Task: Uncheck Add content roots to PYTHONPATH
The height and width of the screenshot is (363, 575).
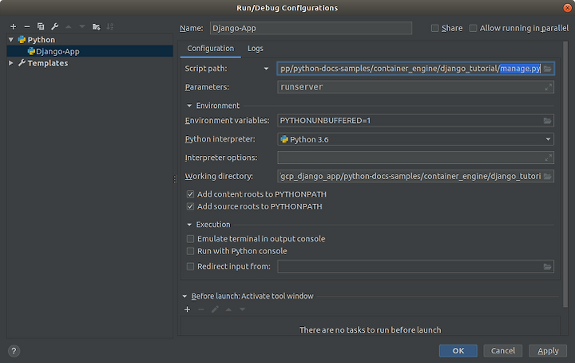Action: point(190,194)
